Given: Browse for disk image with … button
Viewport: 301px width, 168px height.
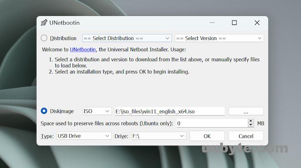Looking at the screenshot, I should [246, 111].
